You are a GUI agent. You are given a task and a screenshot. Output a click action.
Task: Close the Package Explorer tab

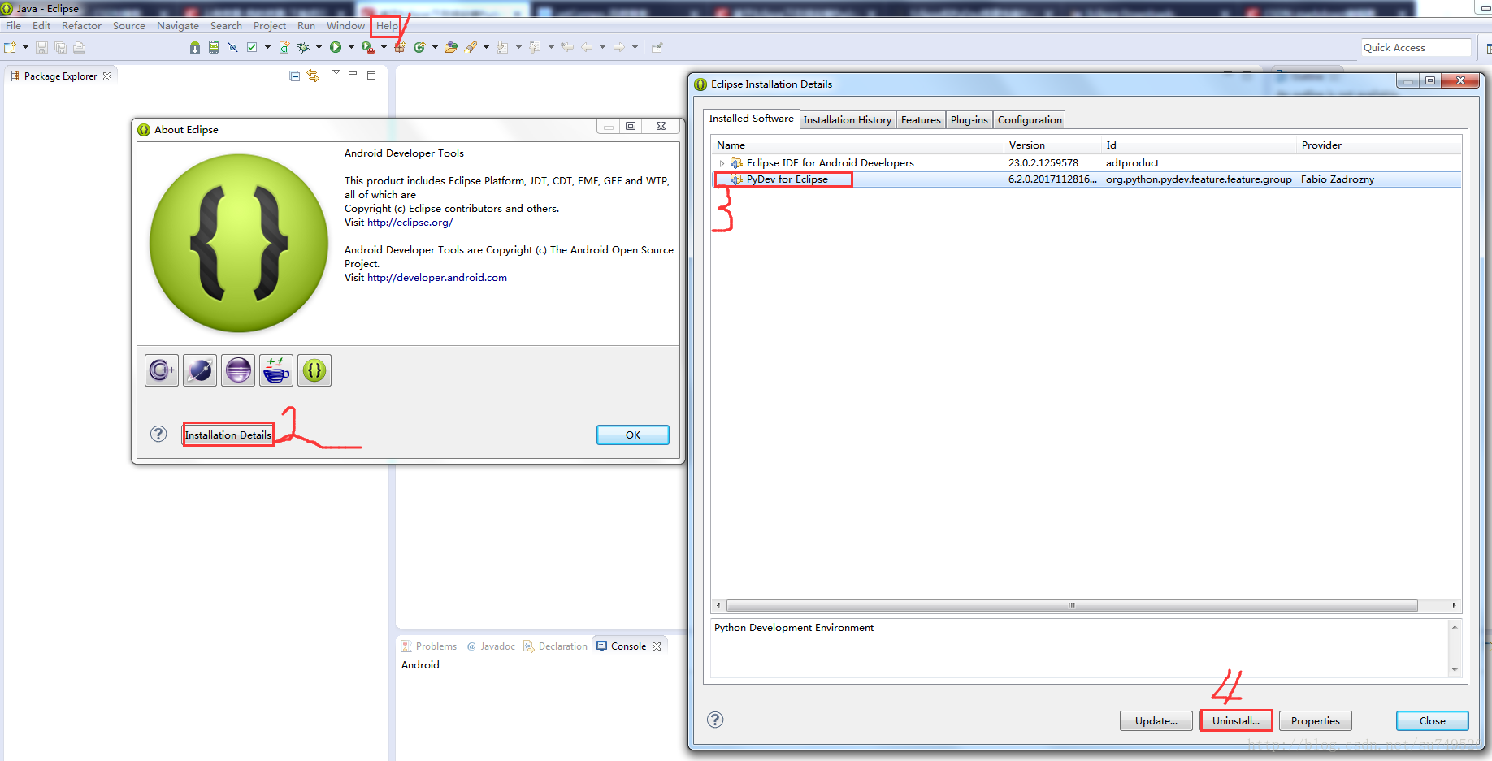point(107,76)
